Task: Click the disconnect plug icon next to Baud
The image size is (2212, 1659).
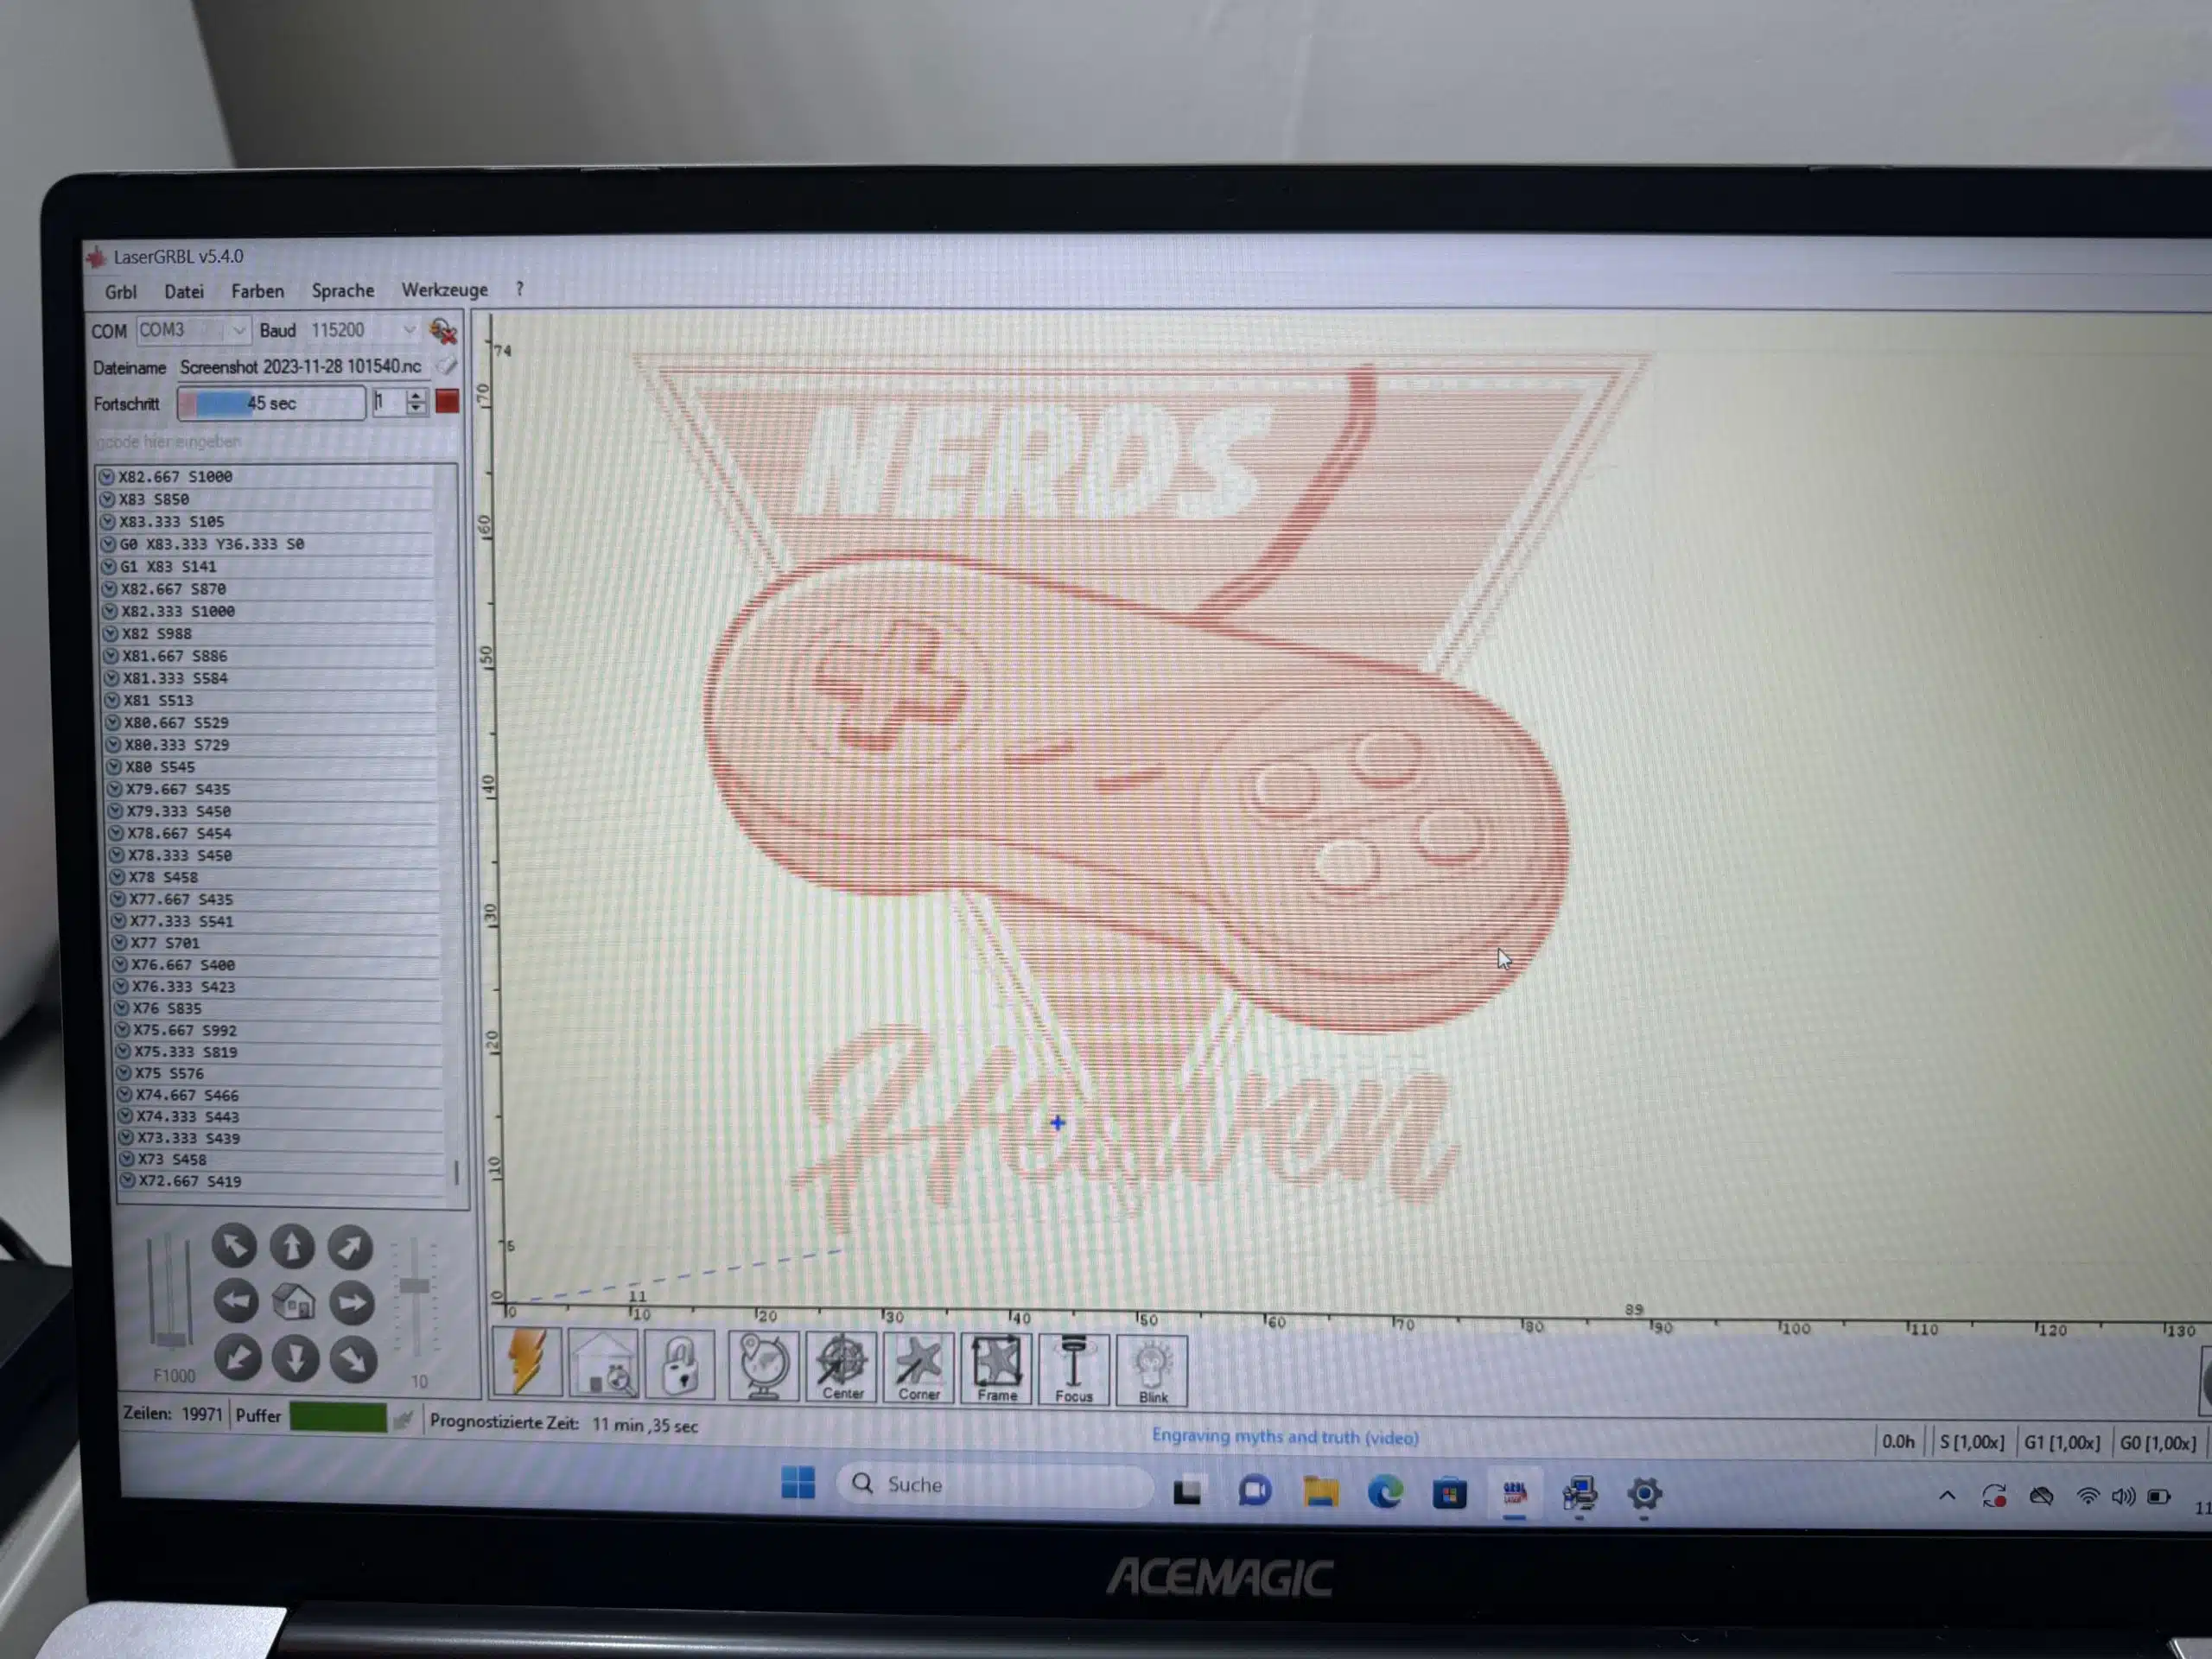Action: [x=443, y=331]
